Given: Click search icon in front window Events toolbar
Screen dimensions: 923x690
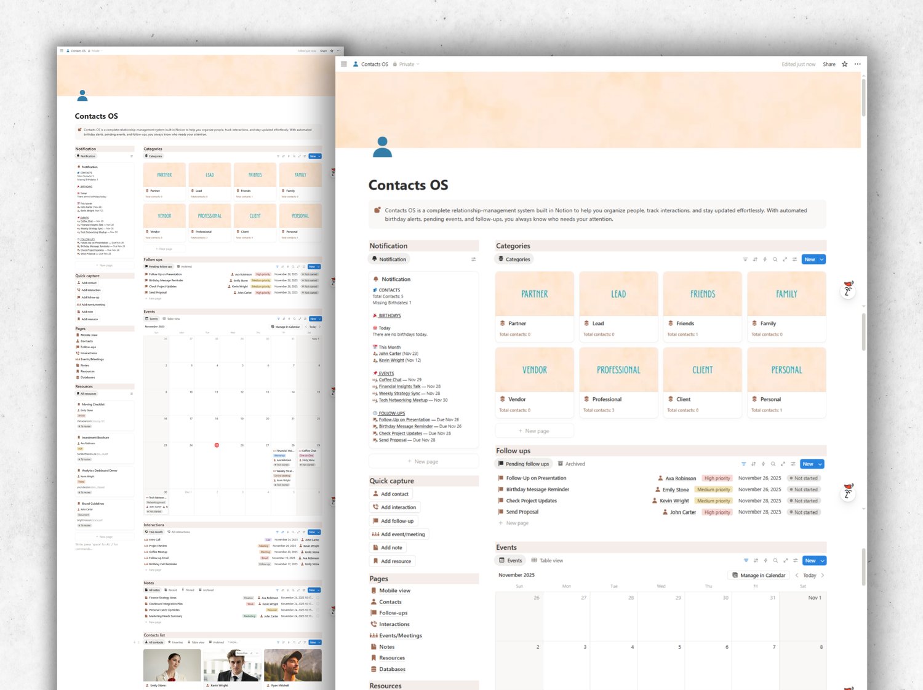Looking at the screenshot, I should pyautogui.click(x=775, y=560).
